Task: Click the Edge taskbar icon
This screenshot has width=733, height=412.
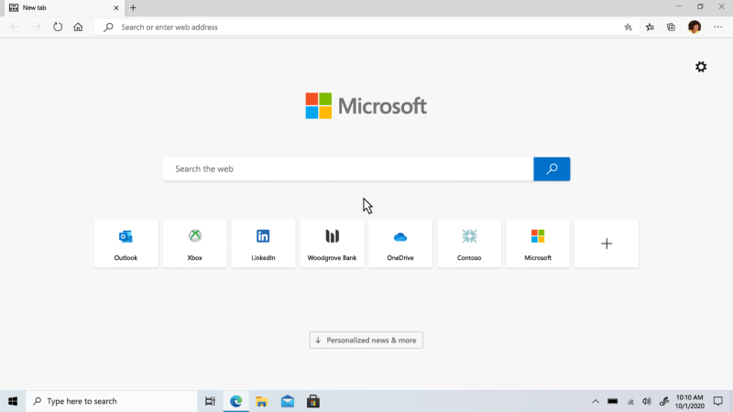Action: click(236, 401)
